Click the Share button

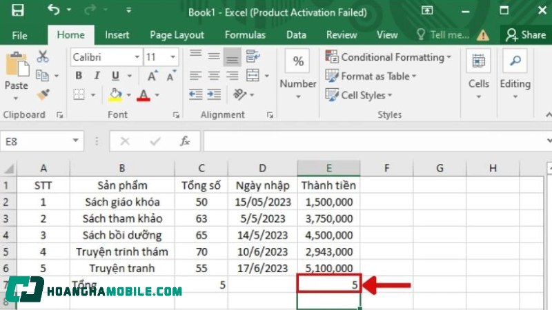pos(526,34)
